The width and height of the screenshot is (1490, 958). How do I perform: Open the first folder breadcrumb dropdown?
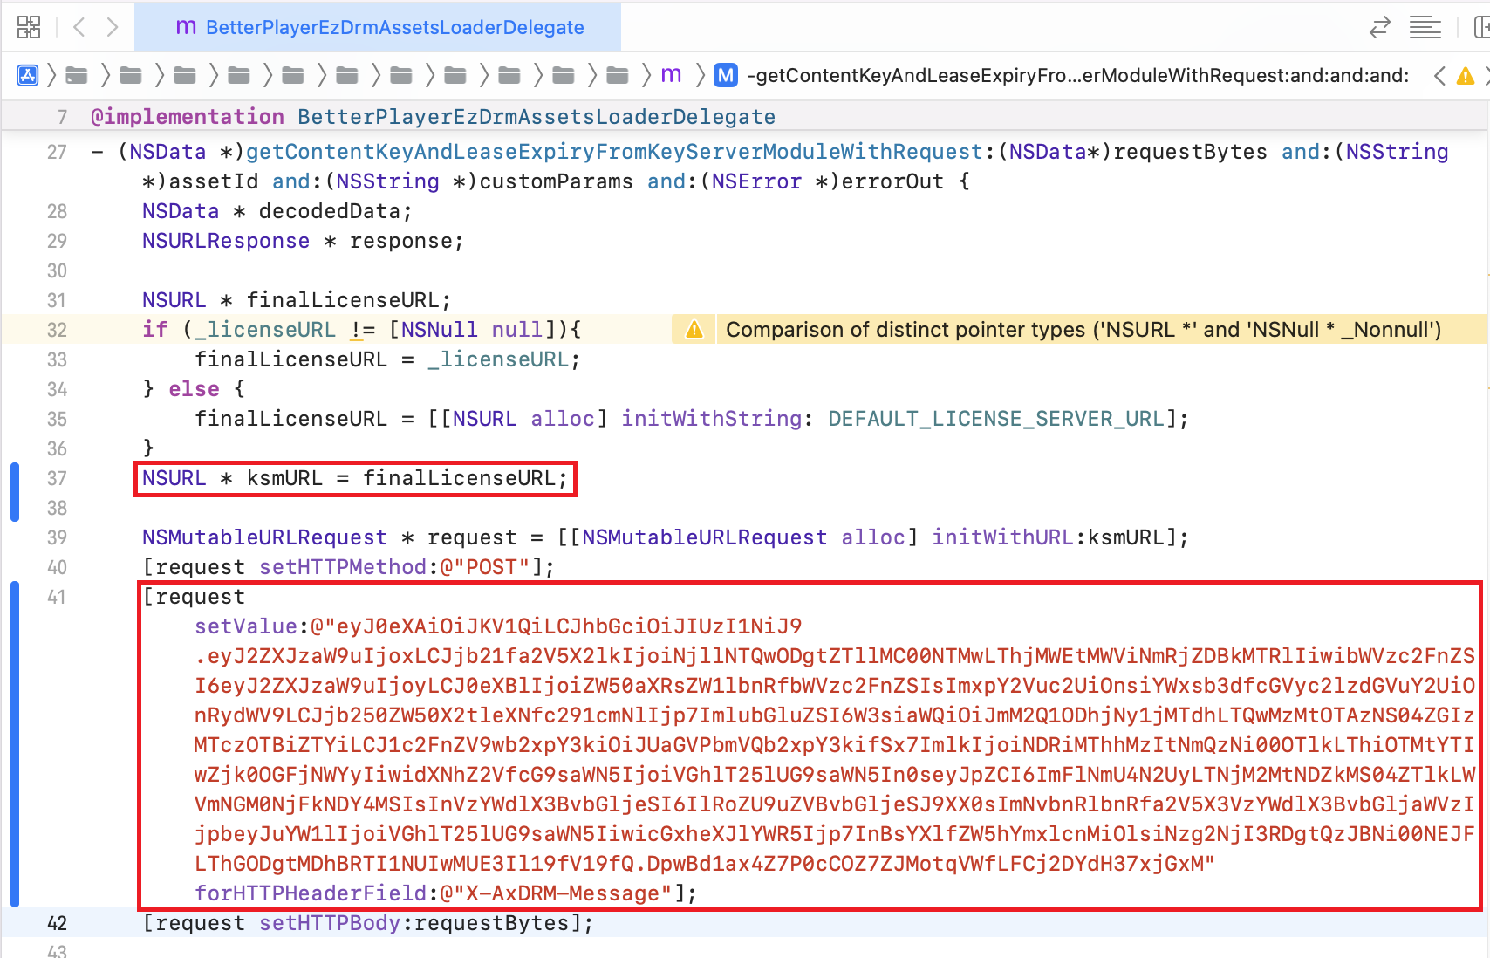point(77,75)
